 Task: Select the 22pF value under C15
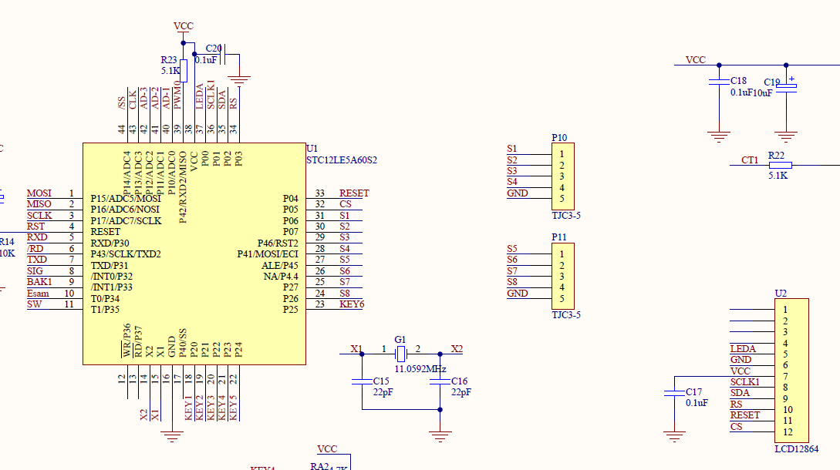click(x=383, y=392)
